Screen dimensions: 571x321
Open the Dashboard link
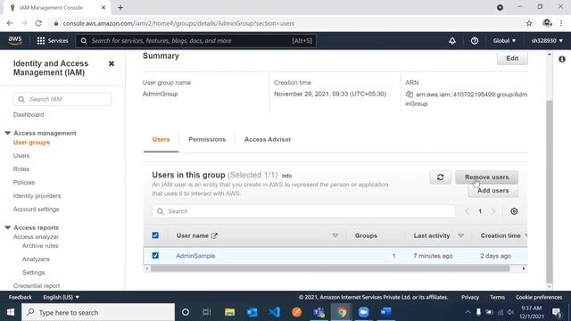(x=29, y=115)
